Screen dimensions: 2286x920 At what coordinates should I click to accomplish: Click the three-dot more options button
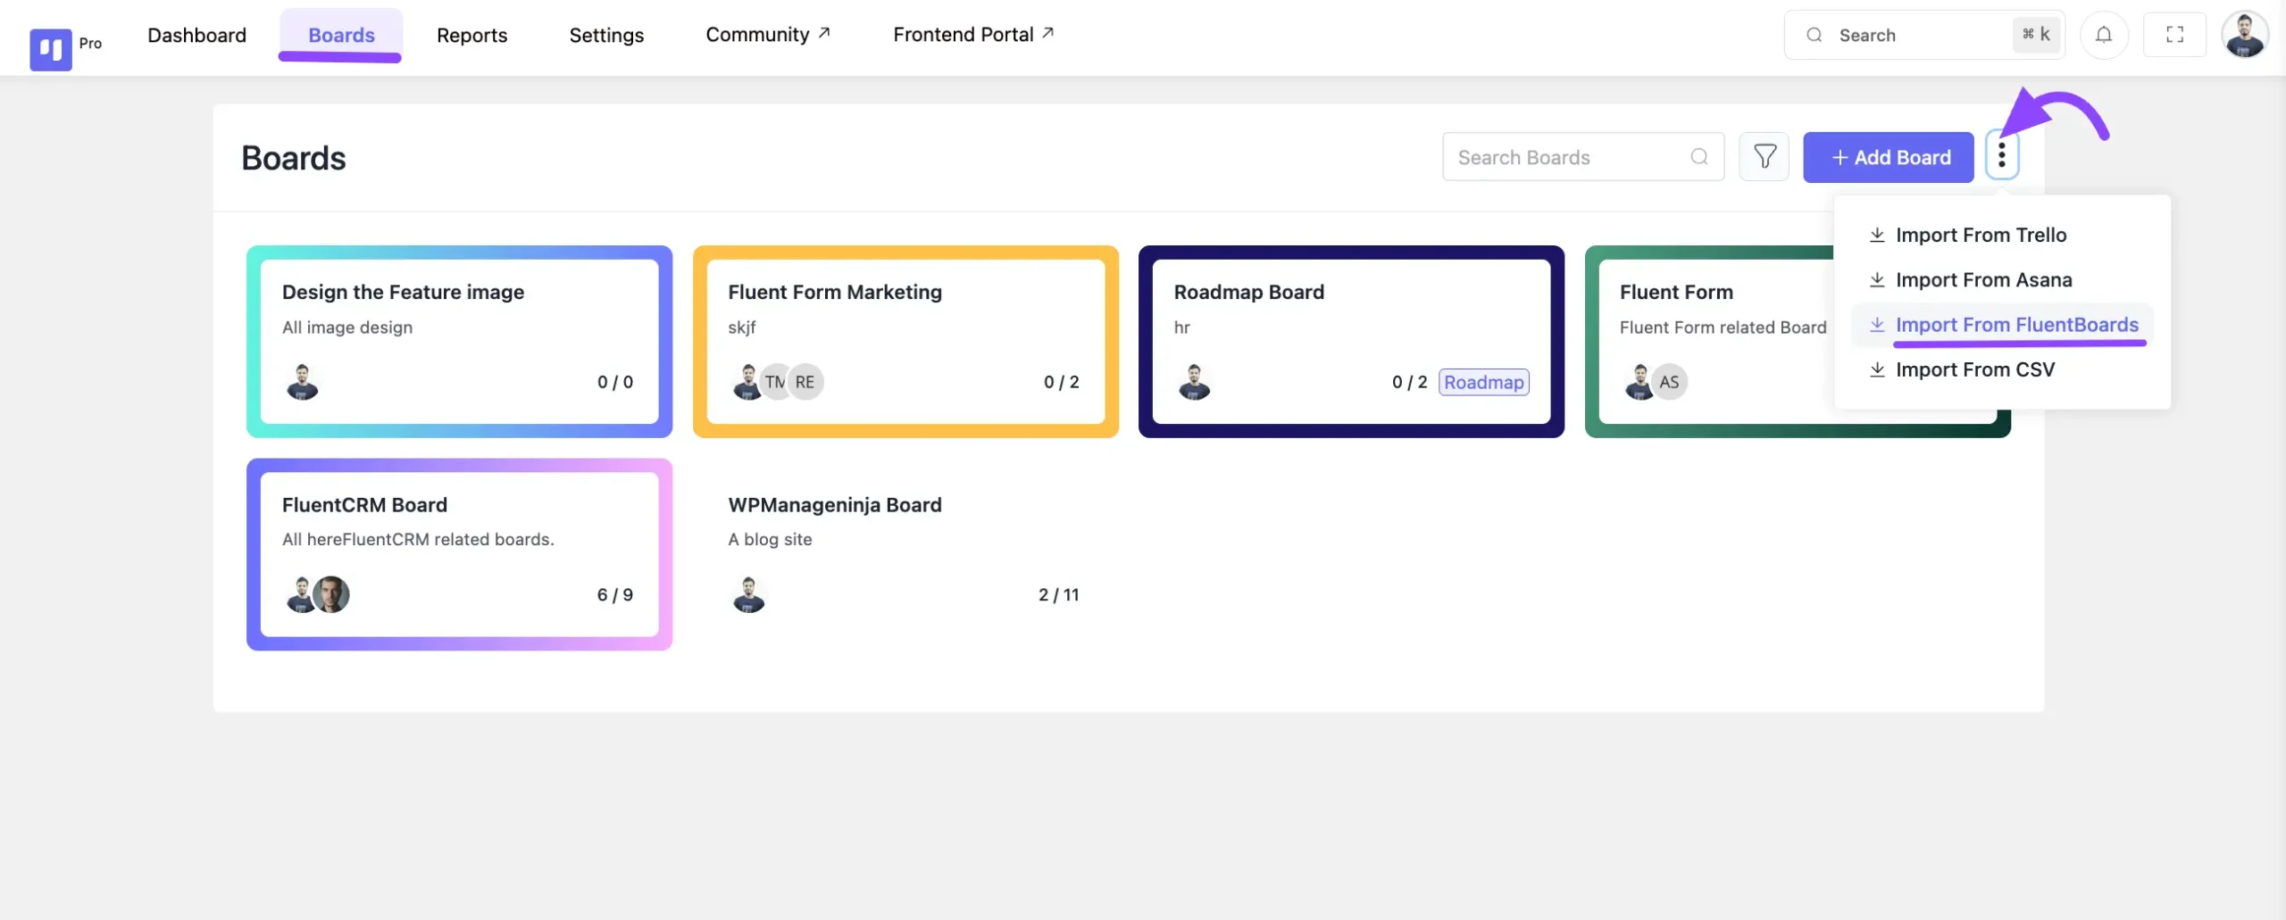2001,155
